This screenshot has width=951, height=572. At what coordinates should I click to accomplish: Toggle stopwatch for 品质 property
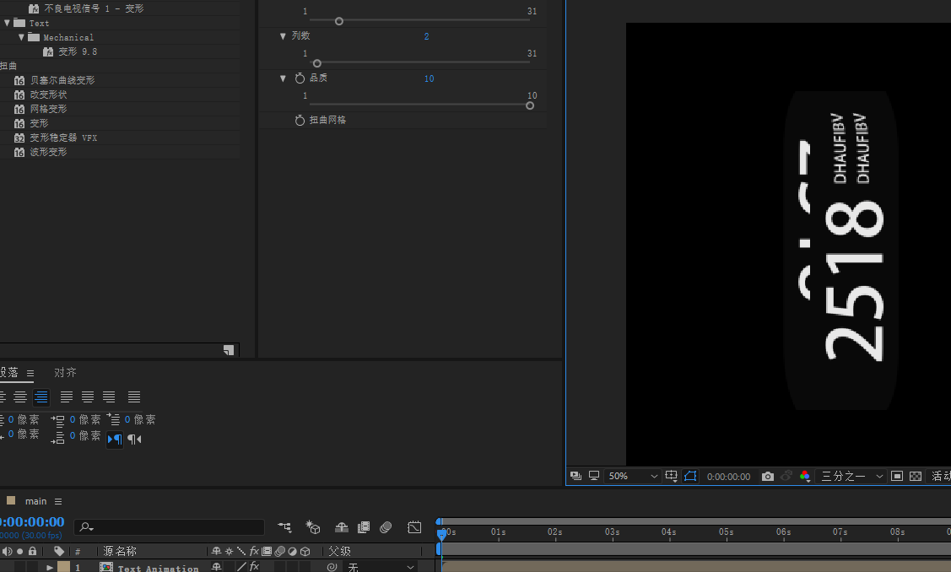pos(300,78)
